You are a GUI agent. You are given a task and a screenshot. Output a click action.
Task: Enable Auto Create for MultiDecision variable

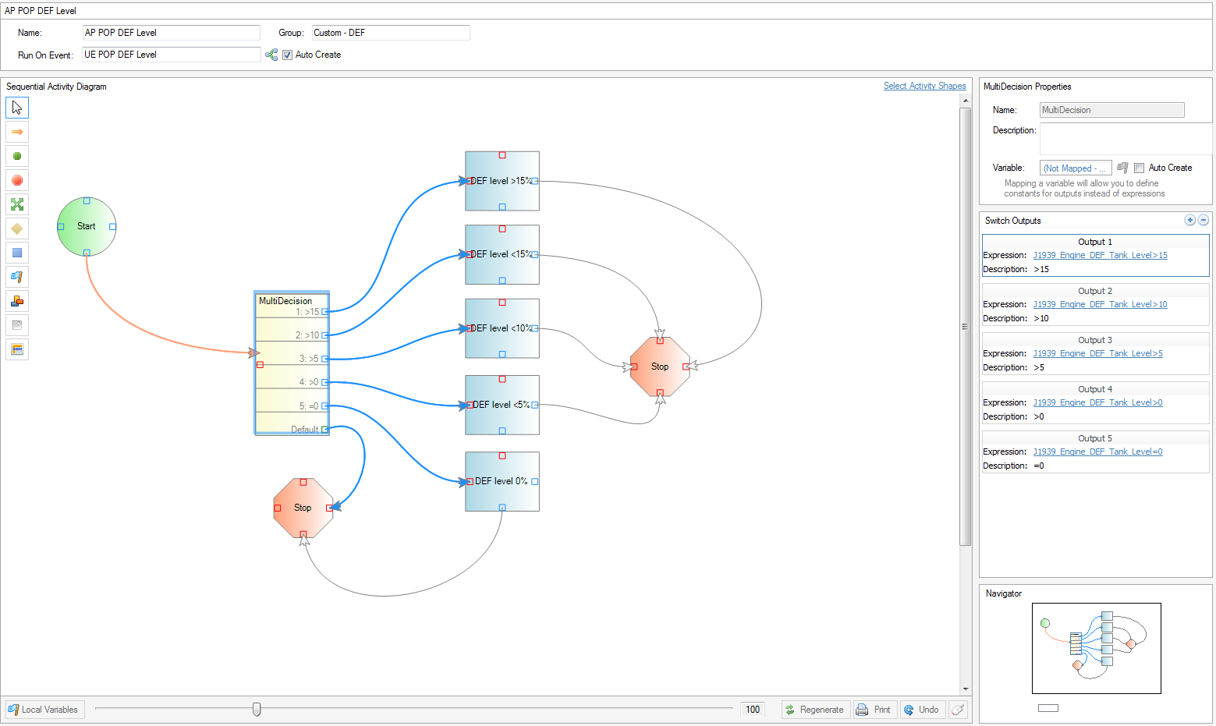point(1139,168)
